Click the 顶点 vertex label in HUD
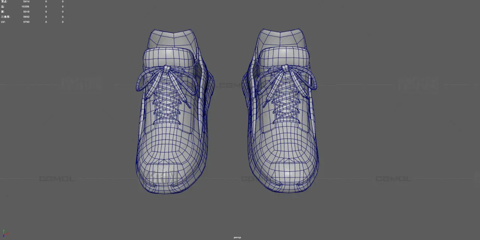 coord(4,1)
